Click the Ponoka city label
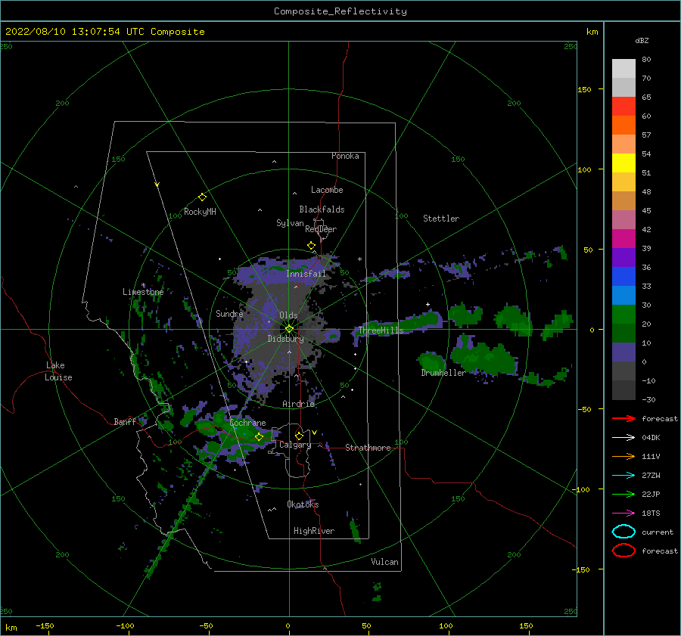 (x=345, y=156)
